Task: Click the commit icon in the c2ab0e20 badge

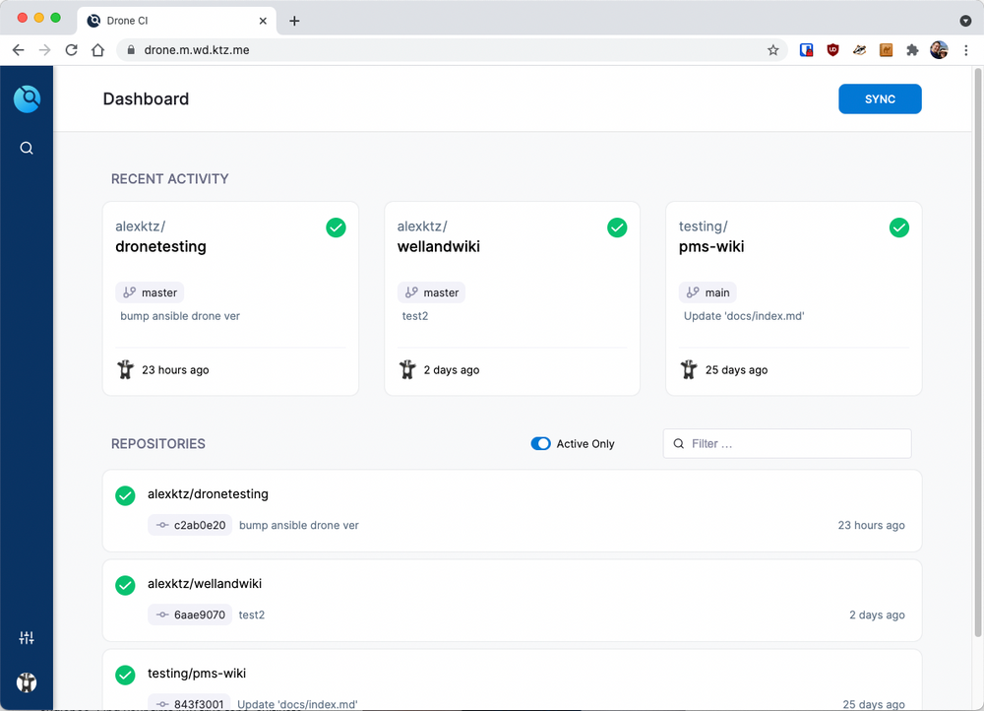Action: point(162,525)
